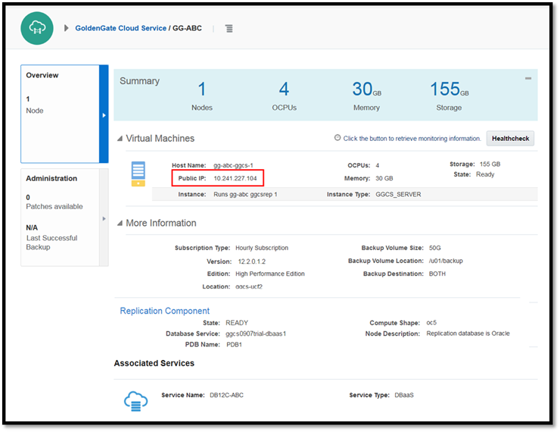Screen dimensions: 560x432
Task: Select the Overview tab tile
Action: [x=59, y=114]
